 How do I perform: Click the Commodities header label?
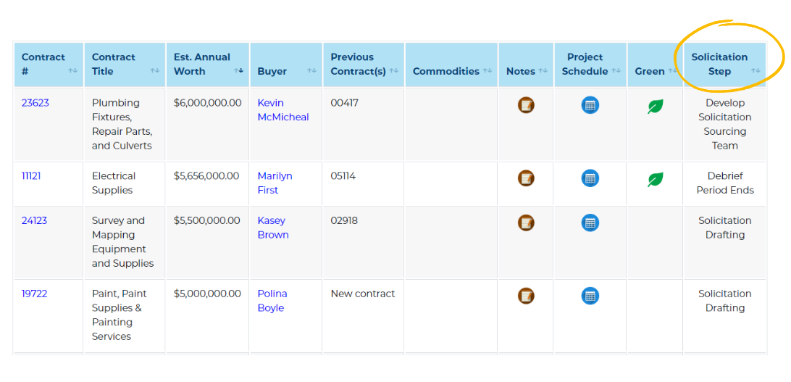(446, 71)
